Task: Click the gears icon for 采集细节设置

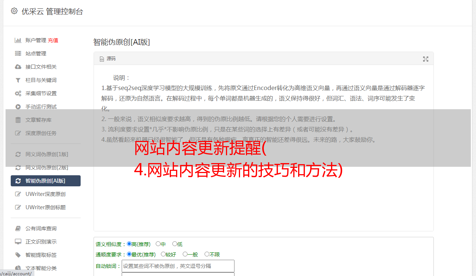Action: point(18,93)
